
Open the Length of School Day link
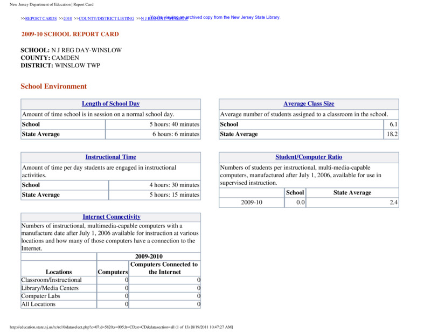[111, 103]
